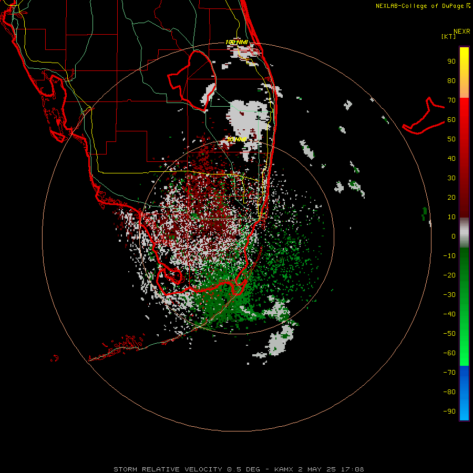Click the scale value 40
The height and width of the screenshot is (473, 473).
pos(451,158)
